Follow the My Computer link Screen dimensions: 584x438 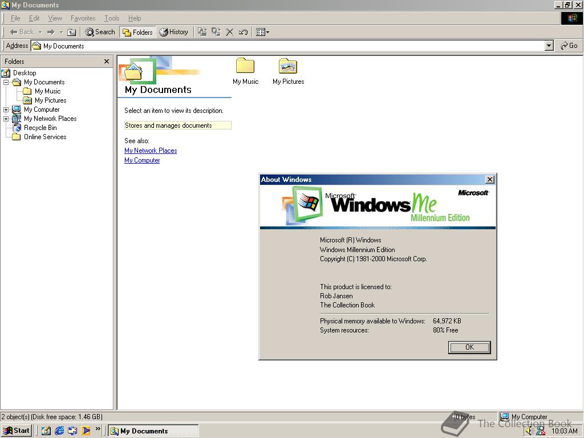click(x=142, y=160)
